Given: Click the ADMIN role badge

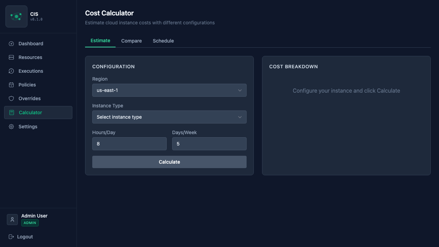Looking at the screenshot, I should point(30,223).
